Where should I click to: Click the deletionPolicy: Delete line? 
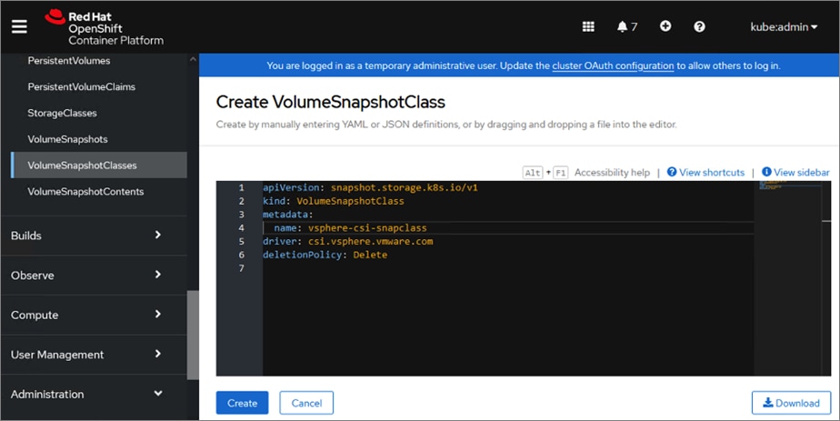(x=325, y=255)
